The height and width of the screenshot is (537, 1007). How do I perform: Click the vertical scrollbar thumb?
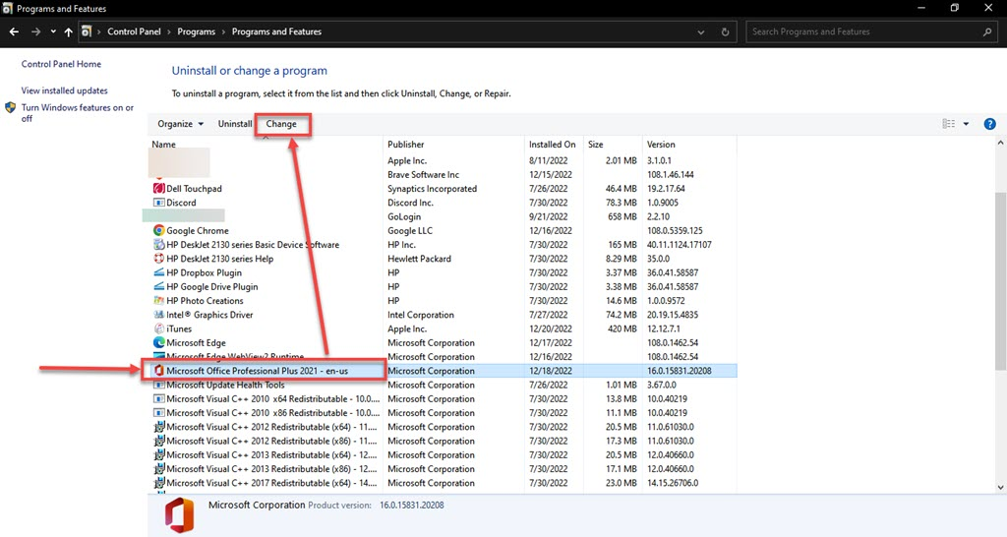1000,280
